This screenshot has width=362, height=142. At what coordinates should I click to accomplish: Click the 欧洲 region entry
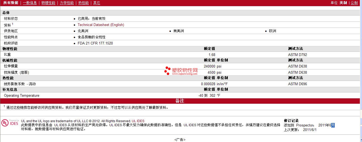pos(272,31)
